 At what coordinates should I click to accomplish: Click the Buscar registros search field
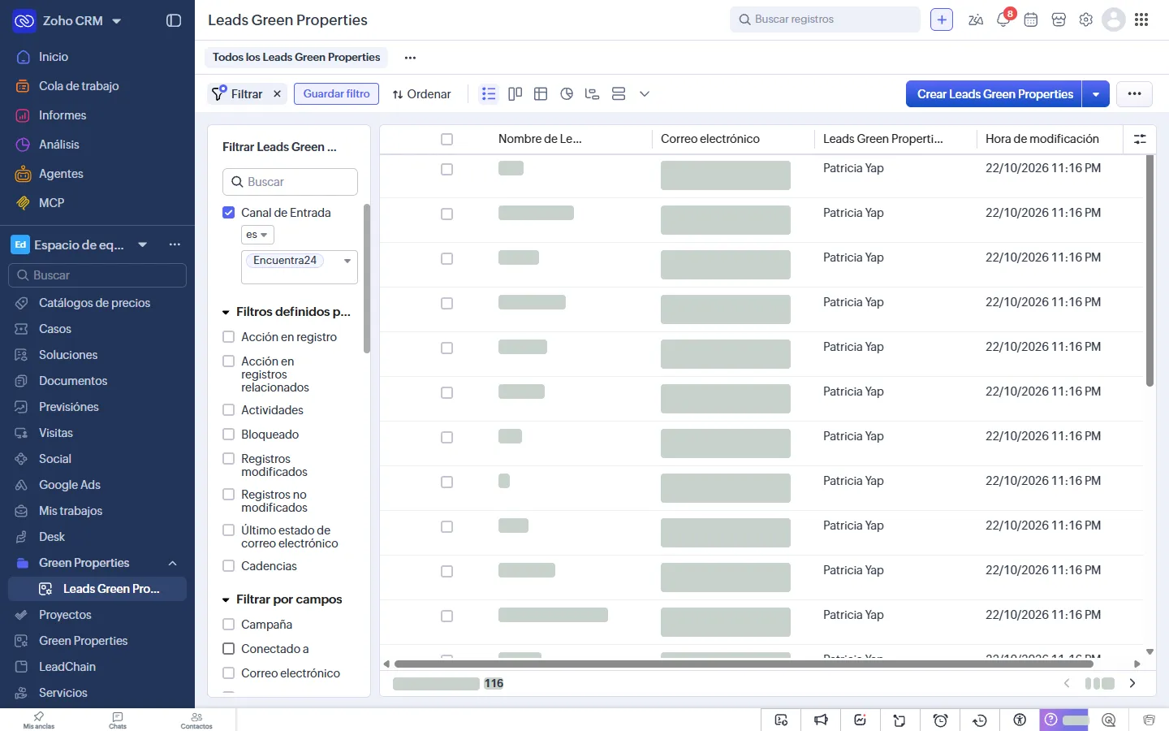(826, 19)
